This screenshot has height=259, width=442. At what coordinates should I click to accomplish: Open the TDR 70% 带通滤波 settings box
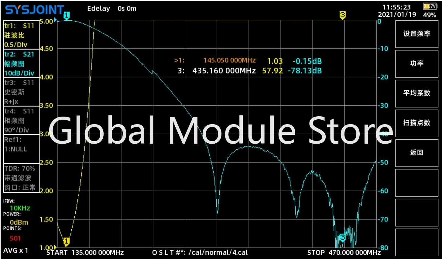[x=22, y=178]
